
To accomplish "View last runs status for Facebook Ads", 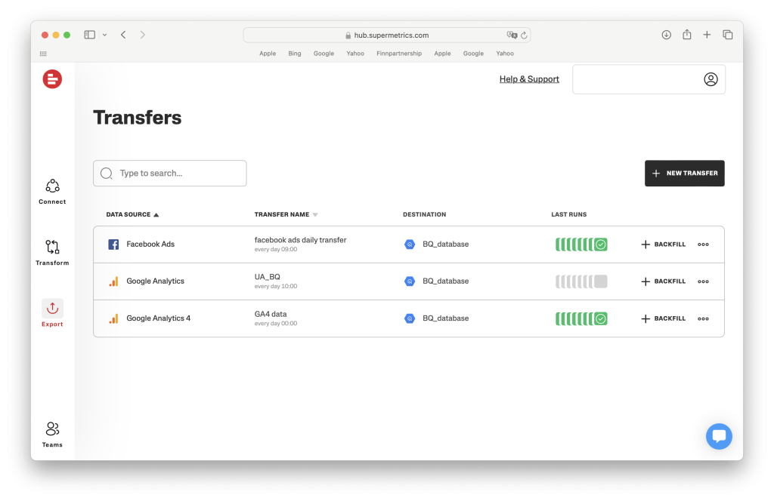I will (580, 244).
